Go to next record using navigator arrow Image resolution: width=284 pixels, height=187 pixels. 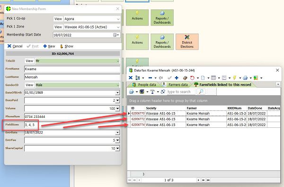point(198,180)
